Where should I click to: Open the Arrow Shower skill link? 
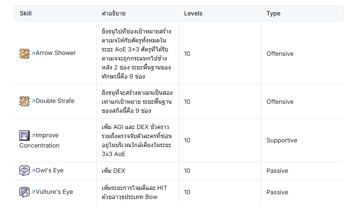point(55,53)
